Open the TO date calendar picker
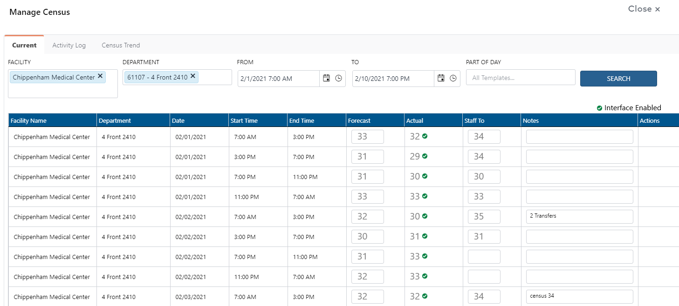The image size is (679, 306). point(441,78)
